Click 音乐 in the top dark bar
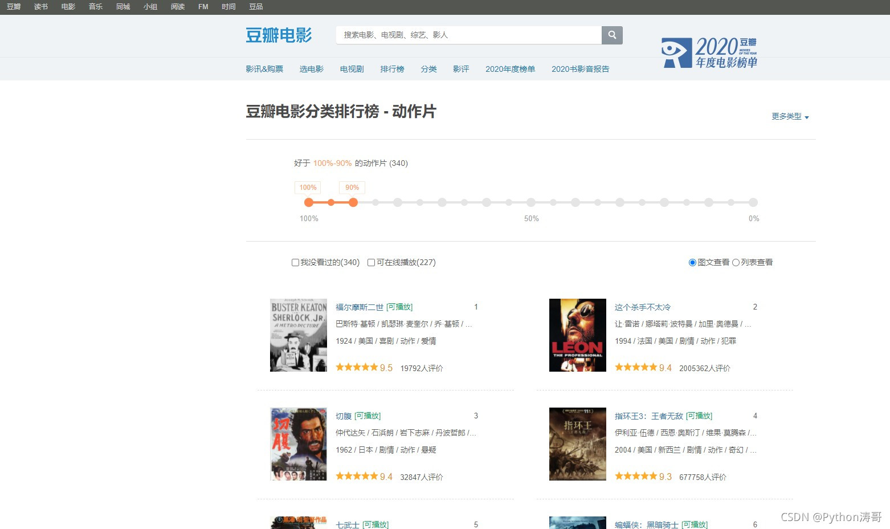Screen dimensions: 890x529 (96, 7)
